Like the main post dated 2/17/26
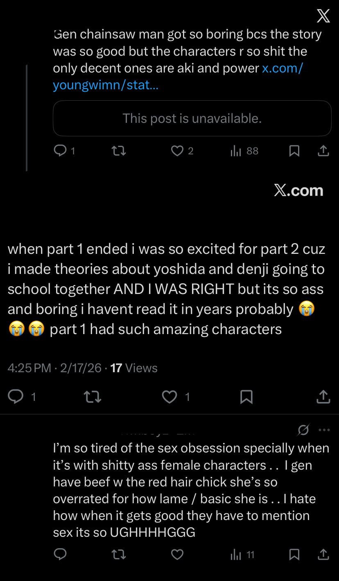The height and width of the screenshot is (581, 339). coord(169,396)
